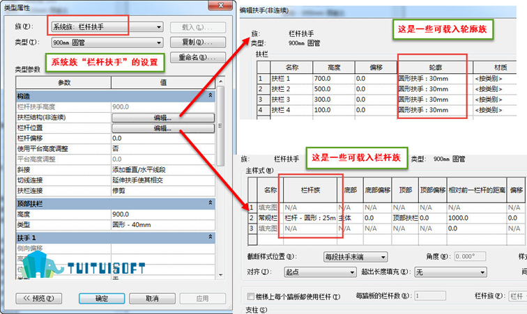Check 楼梯上每个踏板都使用栏杆 checkbox
This screenshot has width=527, height=314.
pos(251,296)
